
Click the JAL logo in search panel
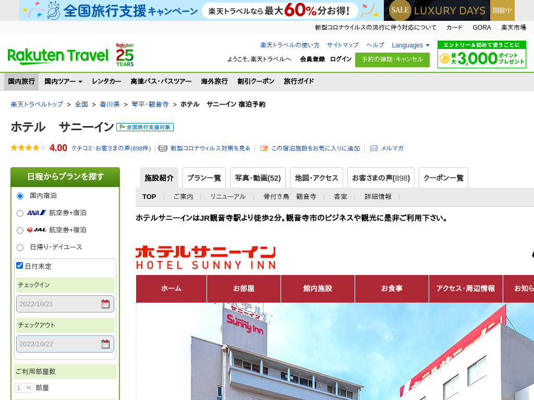tap(37, 230)
